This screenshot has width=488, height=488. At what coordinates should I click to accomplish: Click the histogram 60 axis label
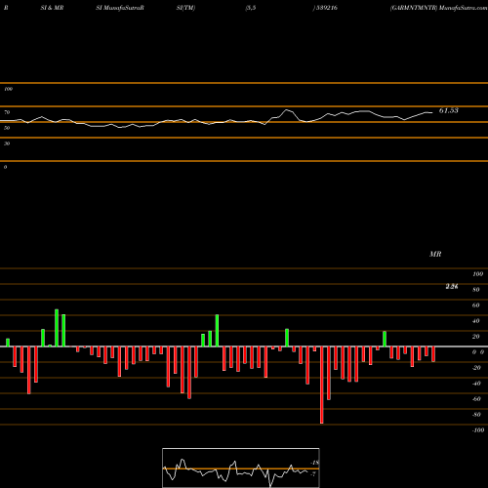476,305
